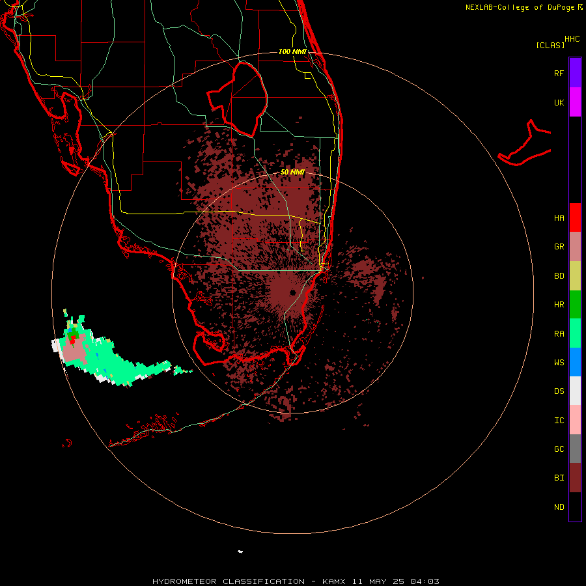Click the 'GC' legend label
This screenshot has width=586, height=586.
[559, 449]
